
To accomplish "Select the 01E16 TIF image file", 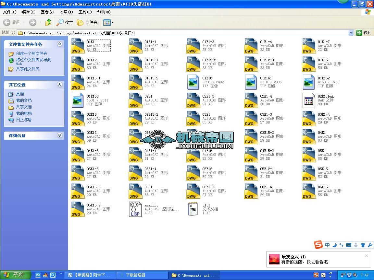I will (193, 82).
